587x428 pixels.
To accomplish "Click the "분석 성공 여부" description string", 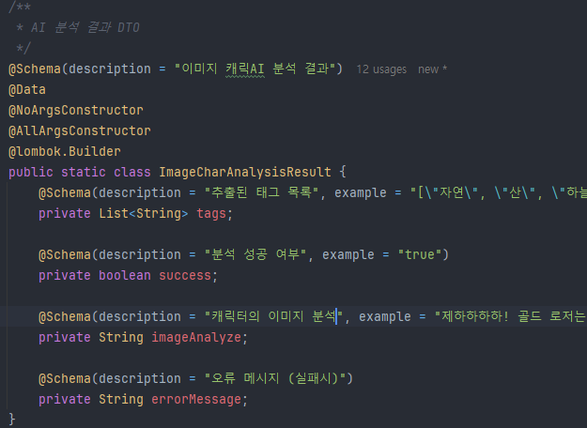I will coord(258,255).
